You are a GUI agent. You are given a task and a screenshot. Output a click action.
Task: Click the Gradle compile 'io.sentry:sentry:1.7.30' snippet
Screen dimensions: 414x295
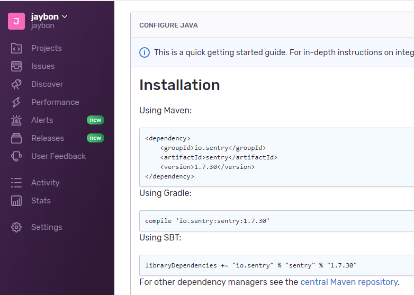coord(207,221)
